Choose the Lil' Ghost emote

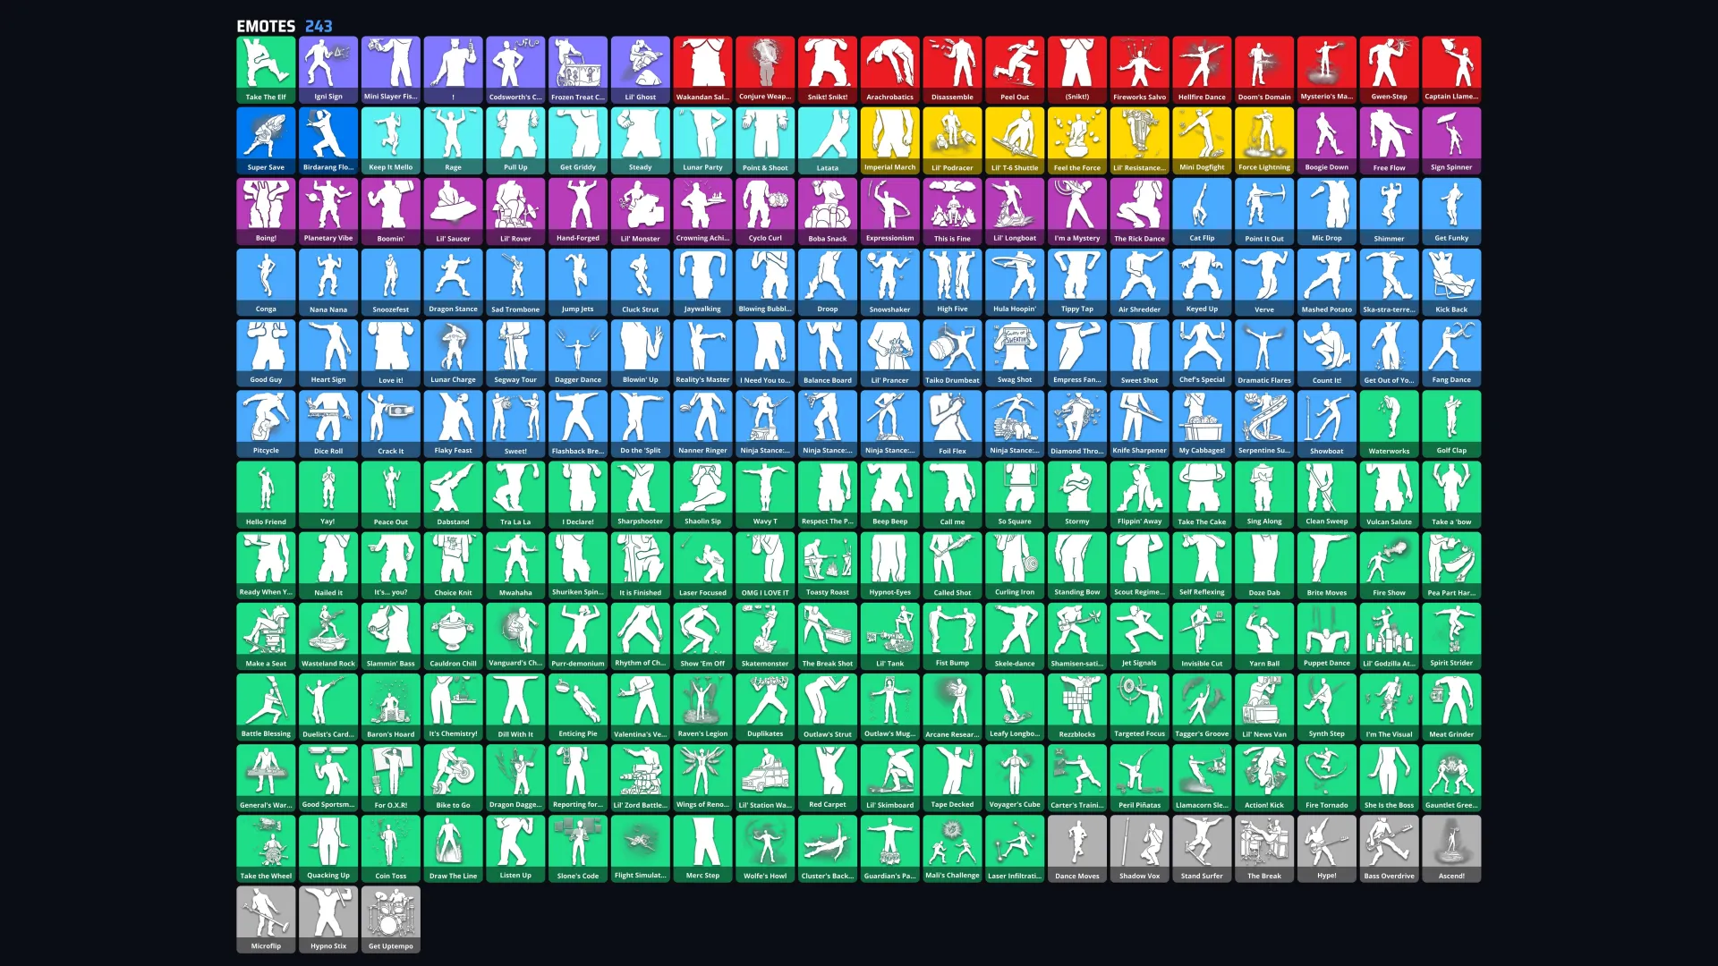coord(641,70)
